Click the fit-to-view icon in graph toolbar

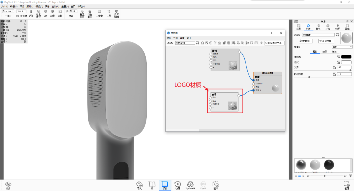tap(252, 43)
